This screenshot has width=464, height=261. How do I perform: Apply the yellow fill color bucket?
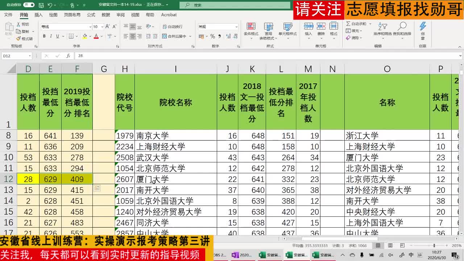[85, 36]
